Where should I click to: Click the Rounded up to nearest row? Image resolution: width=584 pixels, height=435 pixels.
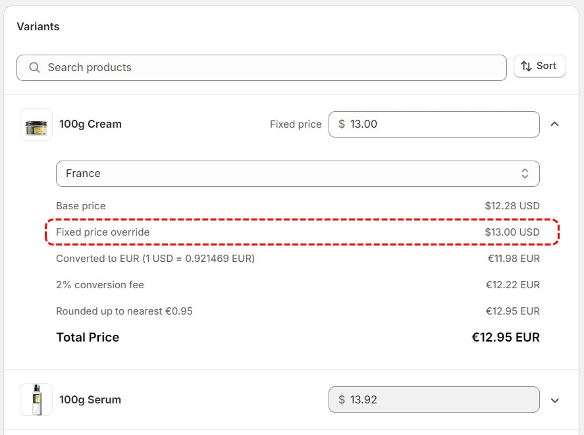[298, 311]
